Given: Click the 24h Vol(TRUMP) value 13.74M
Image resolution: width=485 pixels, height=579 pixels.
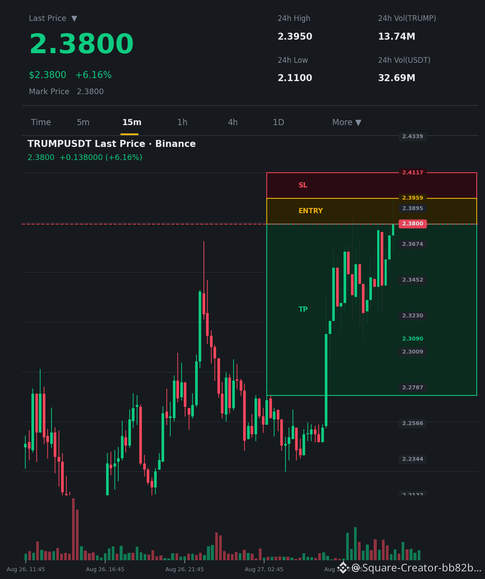Looking at the screenshot, I should (x=396, y=37).
